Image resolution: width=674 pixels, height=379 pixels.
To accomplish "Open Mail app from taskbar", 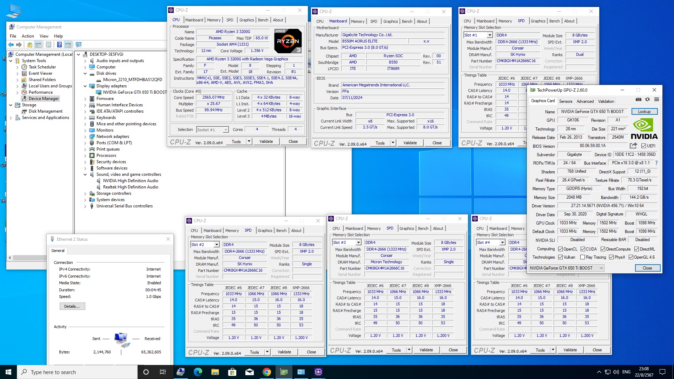I will pyautogui.click(x=250, y=372).
